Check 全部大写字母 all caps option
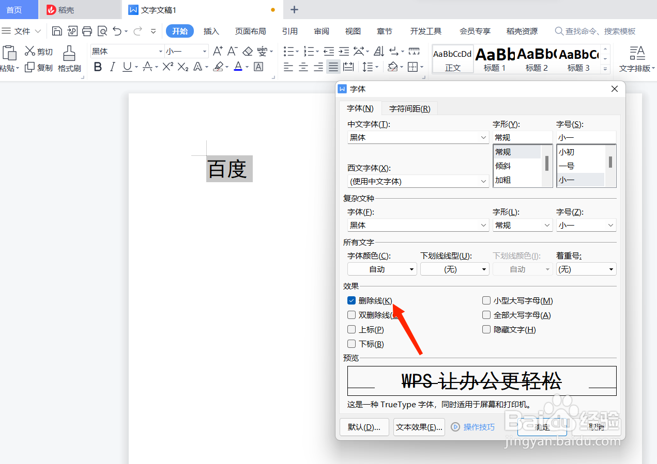 pyautogui.click(x=486, y=315)
